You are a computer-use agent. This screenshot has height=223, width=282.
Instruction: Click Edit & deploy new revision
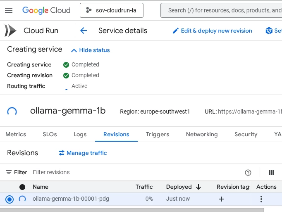click(212, 31)
